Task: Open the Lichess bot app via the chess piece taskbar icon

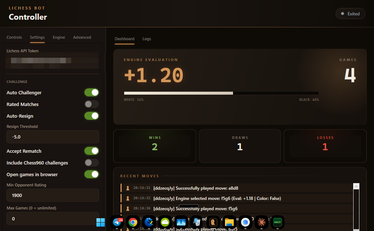Action: [x=213, y=222]
